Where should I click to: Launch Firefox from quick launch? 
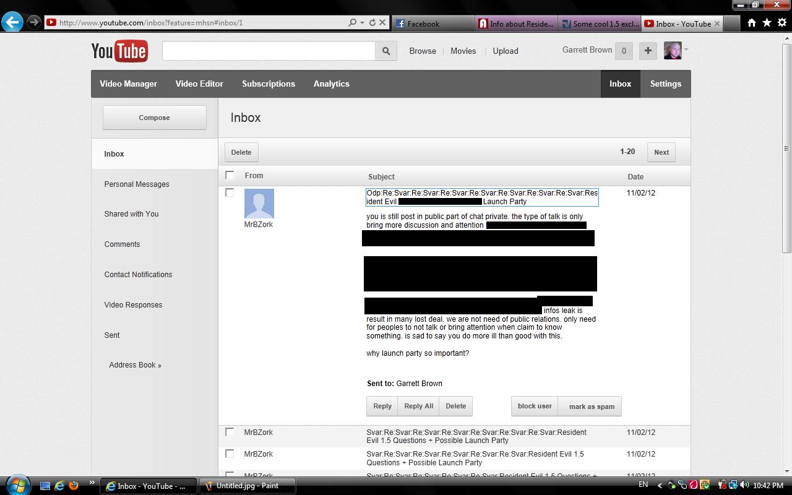click(x=74, y=486)
